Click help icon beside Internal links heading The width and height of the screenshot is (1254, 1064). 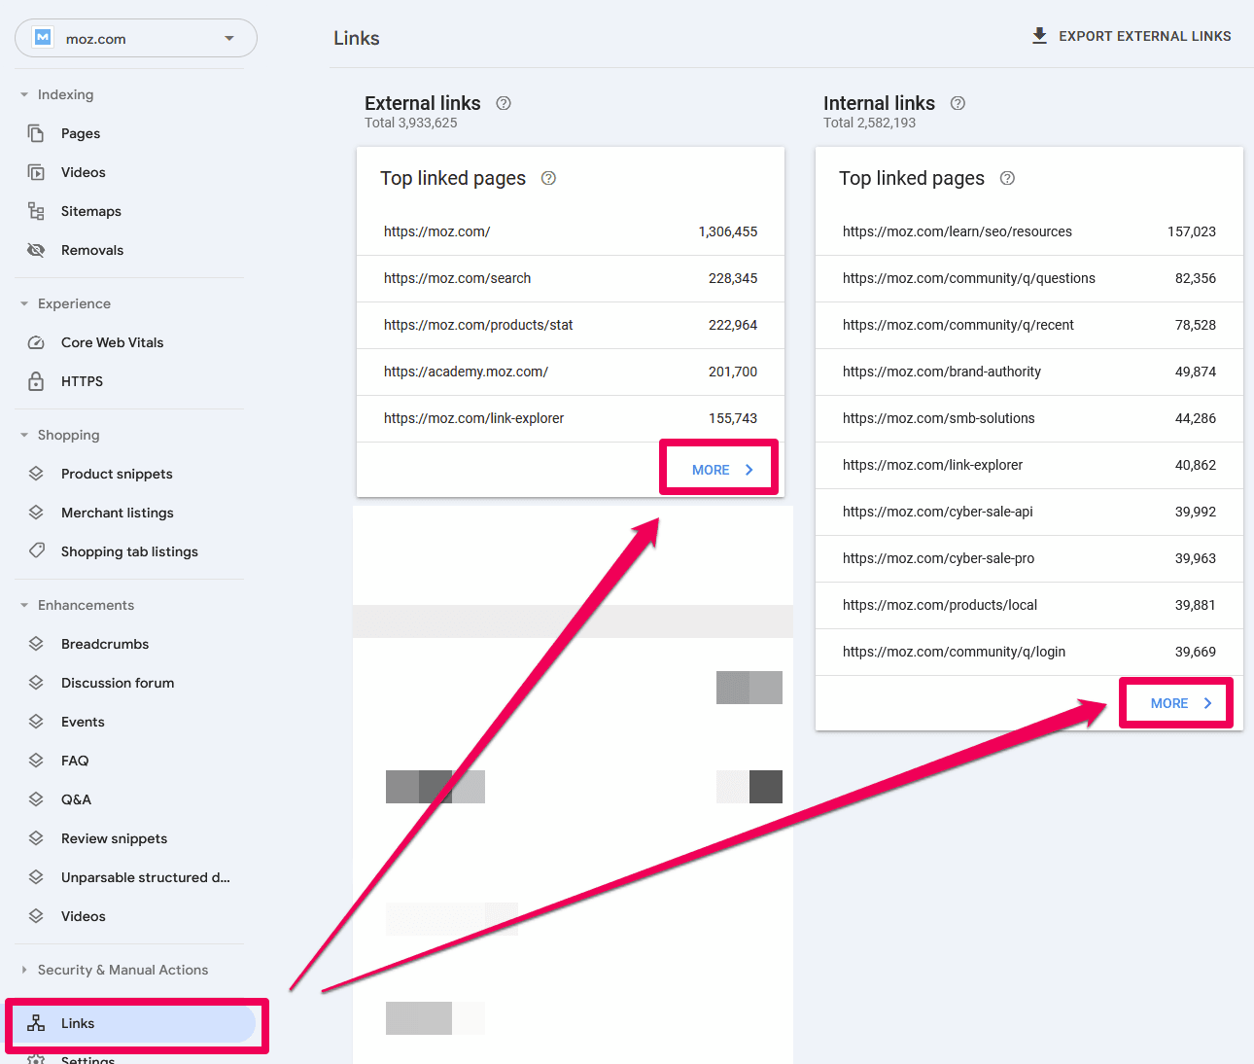(x=958, y=103)
